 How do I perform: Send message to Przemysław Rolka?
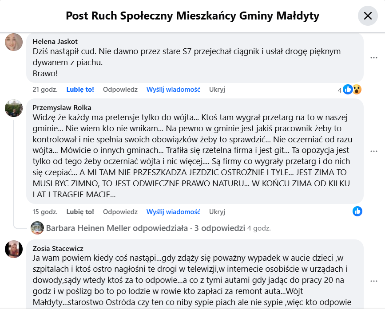pyautogui.click(x=173, y=211)
